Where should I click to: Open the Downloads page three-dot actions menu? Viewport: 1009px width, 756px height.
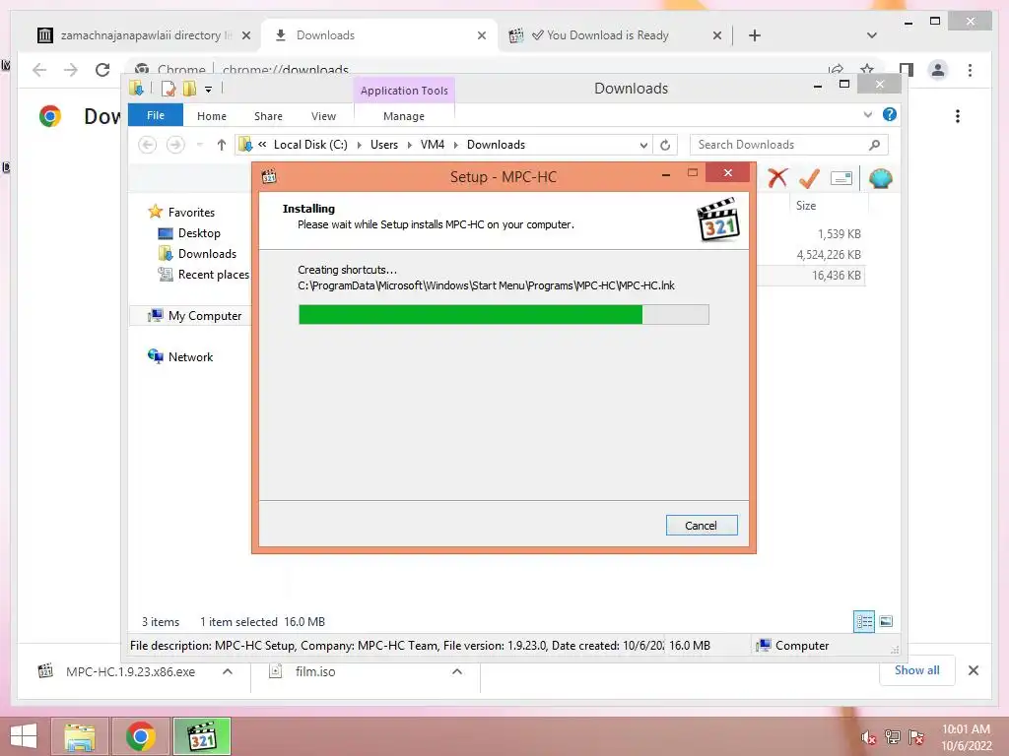[x=958, y=116]
